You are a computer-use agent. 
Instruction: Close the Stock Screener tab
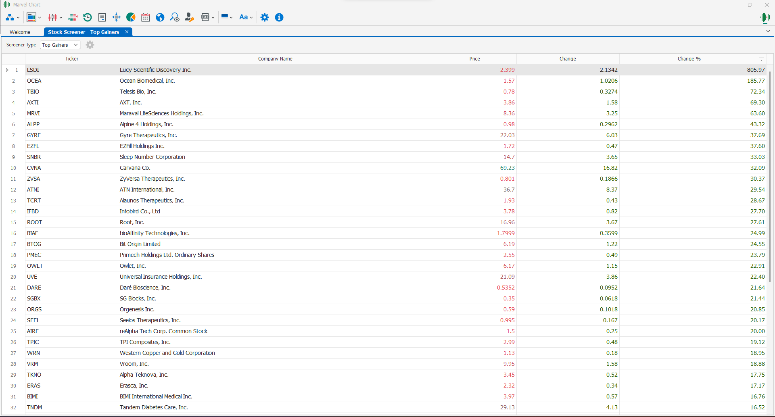tap(127, 32)
